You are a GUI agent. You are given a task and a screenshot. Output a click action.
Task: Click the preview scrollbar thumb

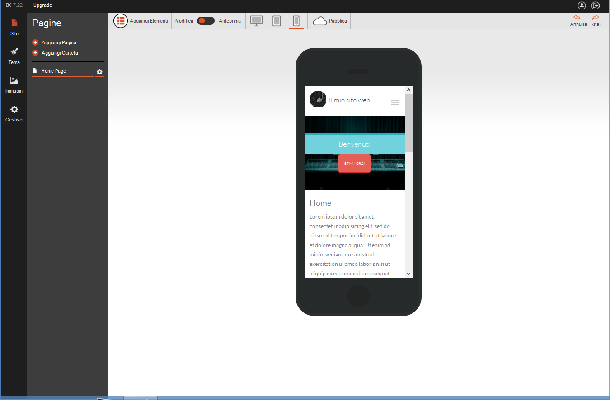click(409, 123)
